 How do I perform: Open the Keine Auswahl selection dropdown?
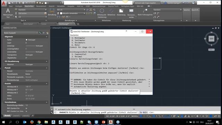pyautogui.click(x=21, y=33)
